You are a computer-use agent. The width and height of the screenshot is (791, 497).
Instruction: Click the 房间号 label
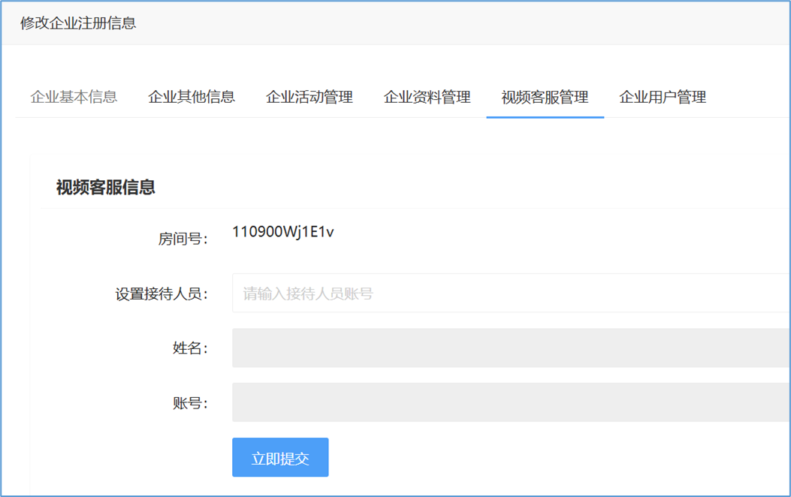183,239
